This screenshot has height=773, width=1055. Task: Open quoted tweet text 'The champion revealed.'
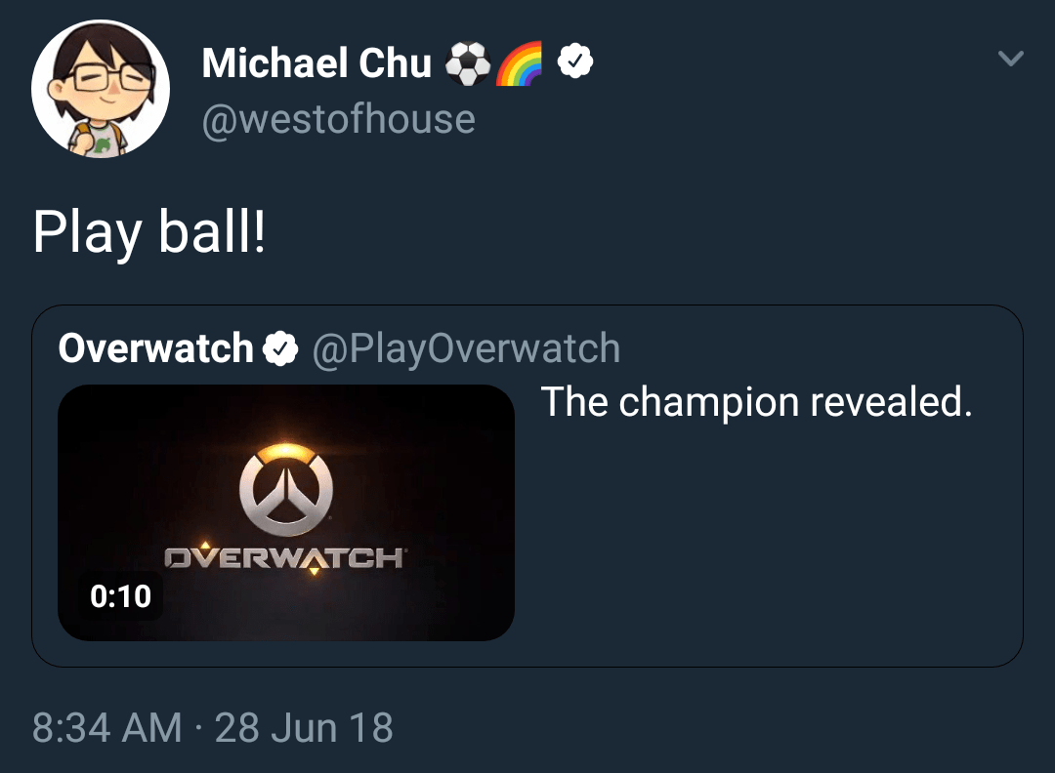click(x=756, y=402)
